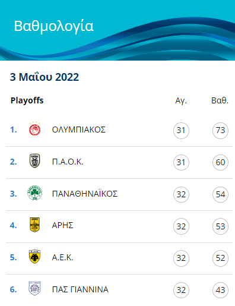Click the Olympiacos club crest

pyautogui.click(x=35, y=129)
